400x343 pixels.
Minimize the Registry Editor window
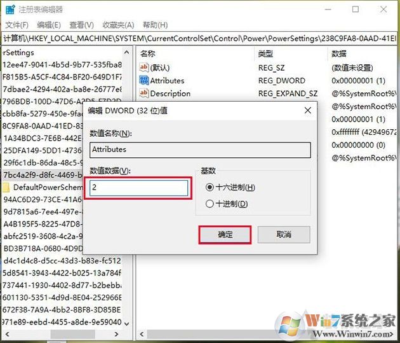(328, 10)
